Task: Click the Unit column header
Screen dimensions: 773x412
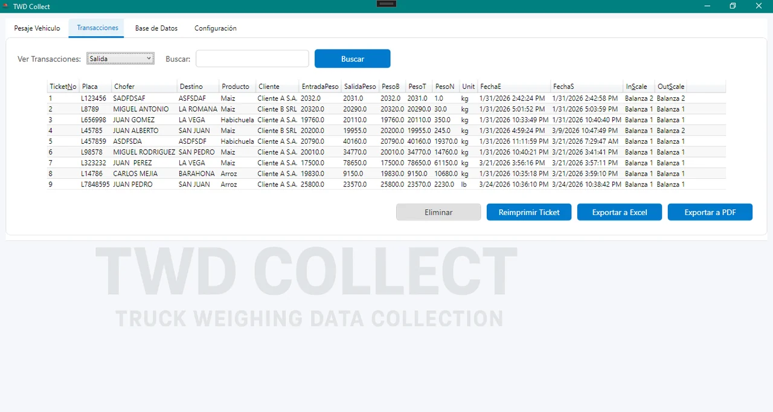Action: (469, 86)
